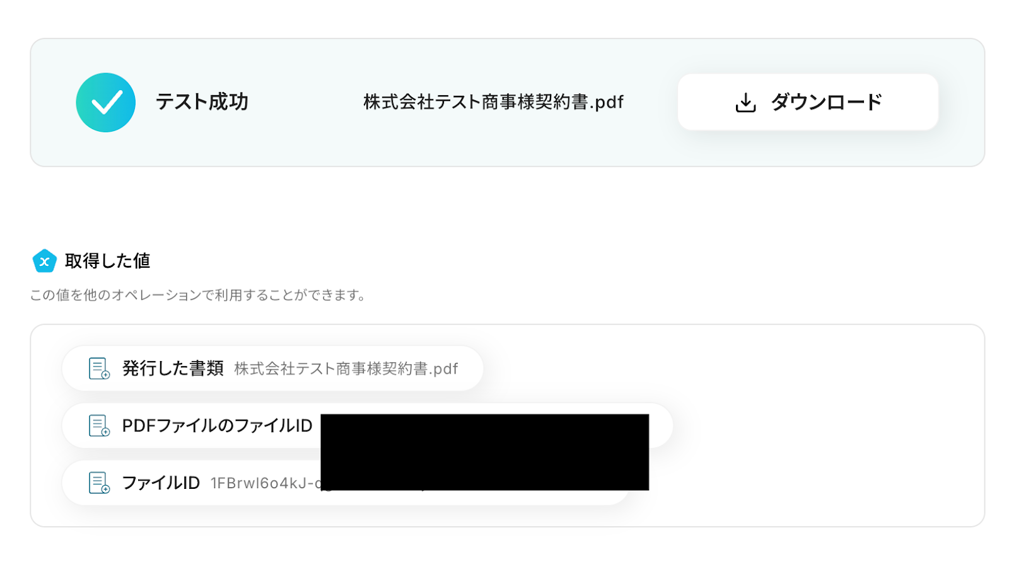Image resolution: width=1009 pixels, height=579 pixels.
Task: Click the PDFファイルのファイルID label text
Action: coord(217,426)
